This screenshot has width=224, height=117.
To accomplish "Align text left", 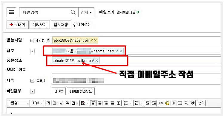I will 93,103.
